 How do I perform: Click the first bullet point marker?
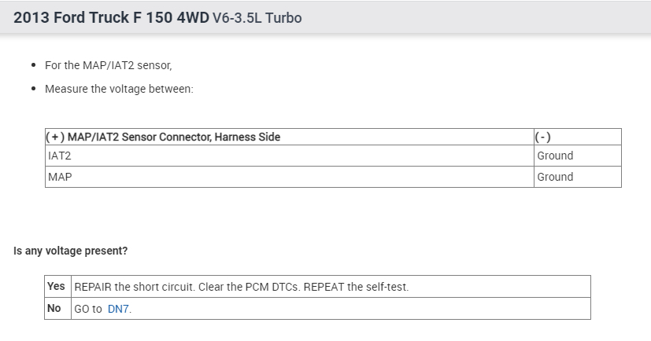[x=34, y=65]
